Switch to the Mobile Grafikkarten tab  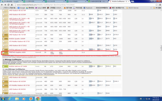click(119, 2)
